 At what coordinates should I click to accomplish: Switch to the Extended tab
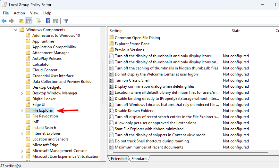[119, 159]
